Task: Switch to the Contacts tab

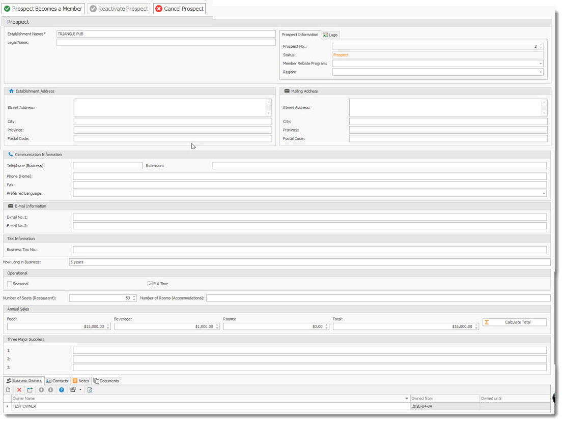Action: click(57, 380)
